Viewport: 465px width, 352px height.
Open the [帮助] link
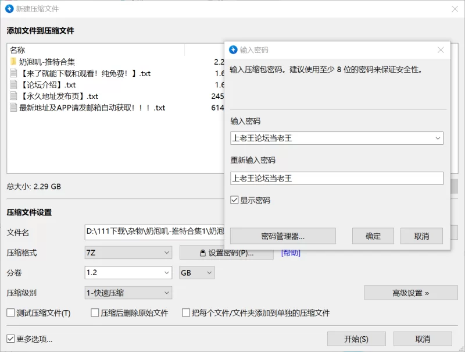pos(291,253)
